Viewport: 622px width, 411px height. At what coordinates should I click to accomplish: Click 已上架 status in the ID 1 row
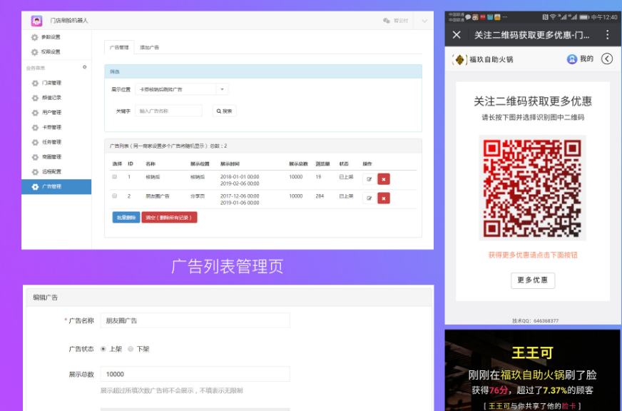[x=346, y=177]
